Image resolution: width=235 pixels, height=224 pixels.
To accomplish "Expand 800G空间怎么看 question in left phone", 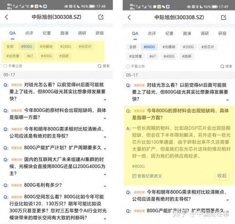I will pos(105,219).
